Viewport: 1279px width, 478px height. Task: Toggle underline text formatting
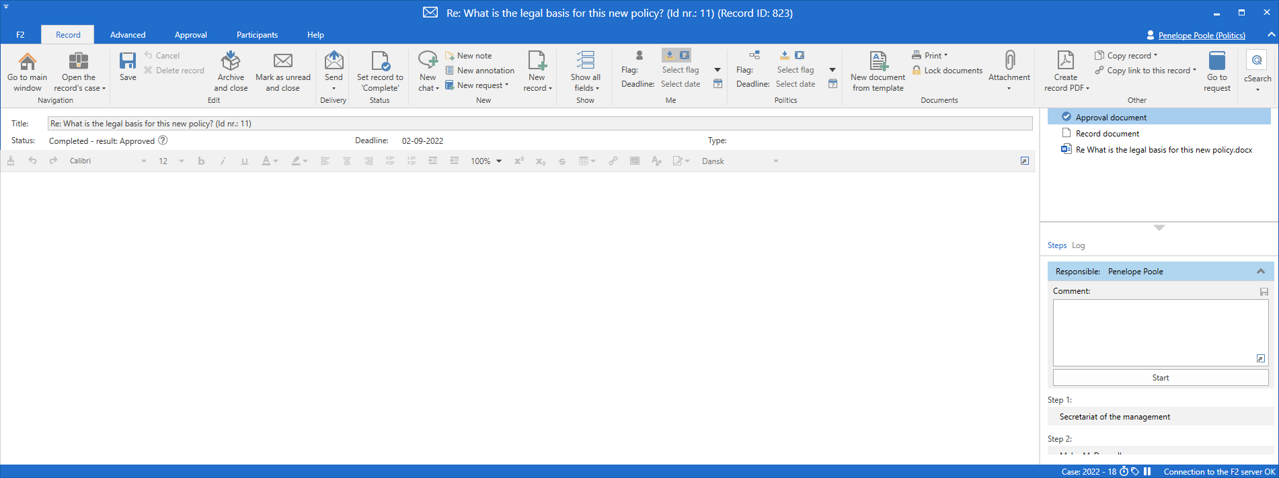pyautogui.click(x=244, y=161)
